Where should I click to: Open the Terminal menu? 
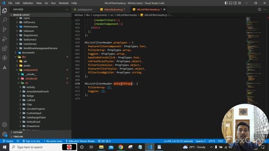click(x=63, y=3)
